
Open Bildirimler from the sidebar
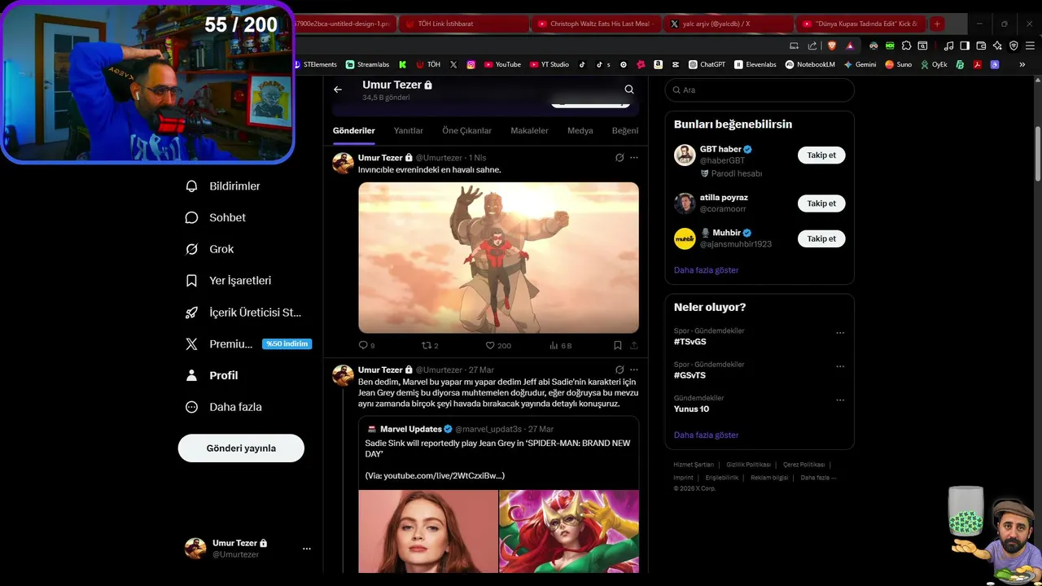click(x=224, y=186)
